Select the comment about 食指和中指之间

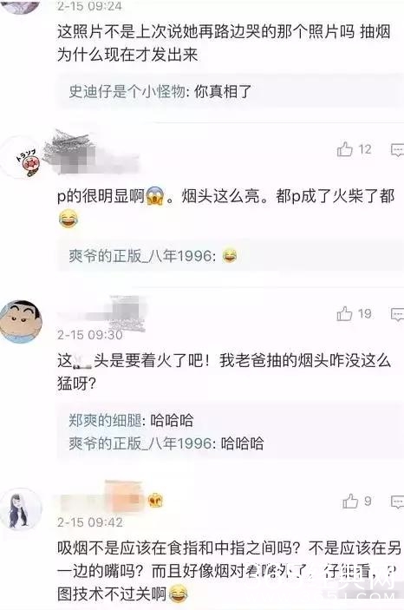tap(230, 571)
